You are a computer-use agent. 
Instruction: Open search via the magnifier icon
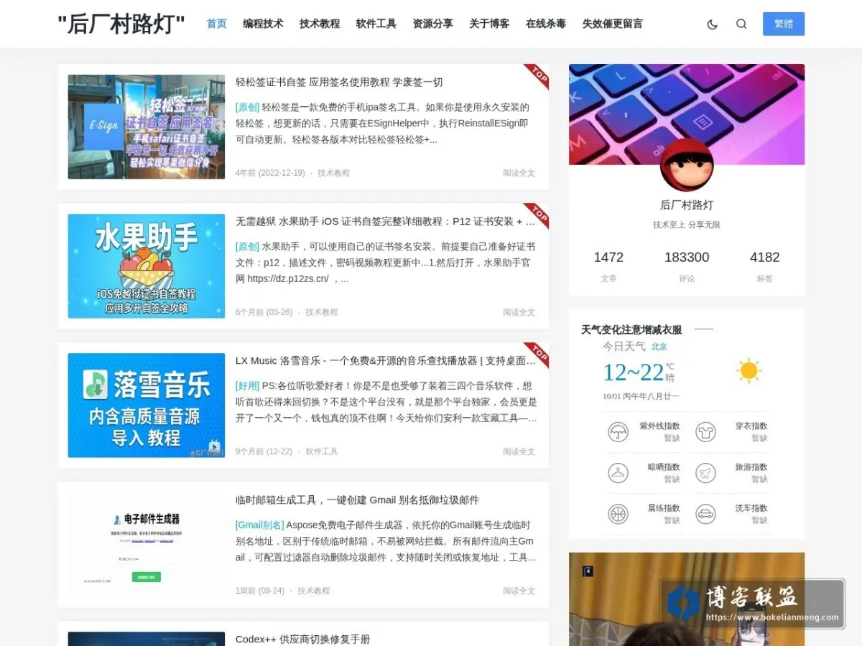click(x=741, y=24)
